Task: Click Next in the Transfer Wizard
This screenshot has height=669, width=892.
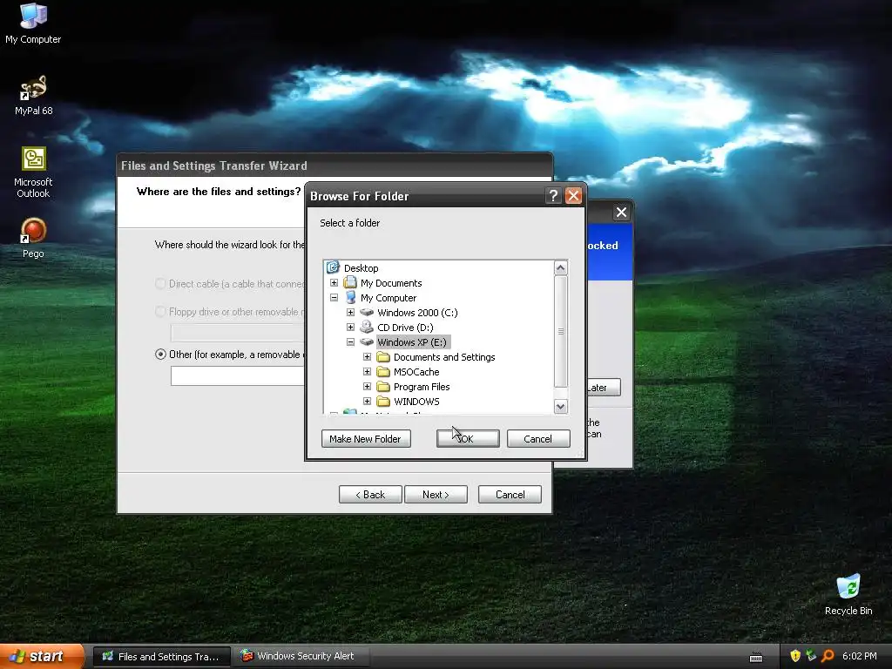Action: point(436,495)
